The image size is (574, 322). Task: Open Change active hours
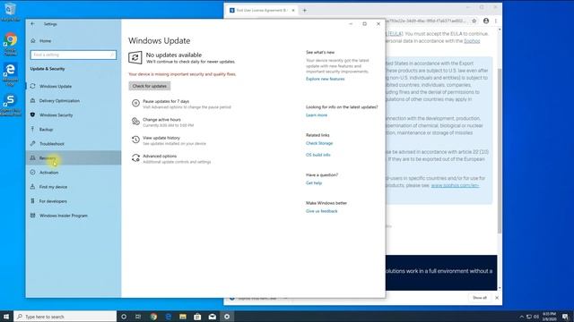pos(161,119)
